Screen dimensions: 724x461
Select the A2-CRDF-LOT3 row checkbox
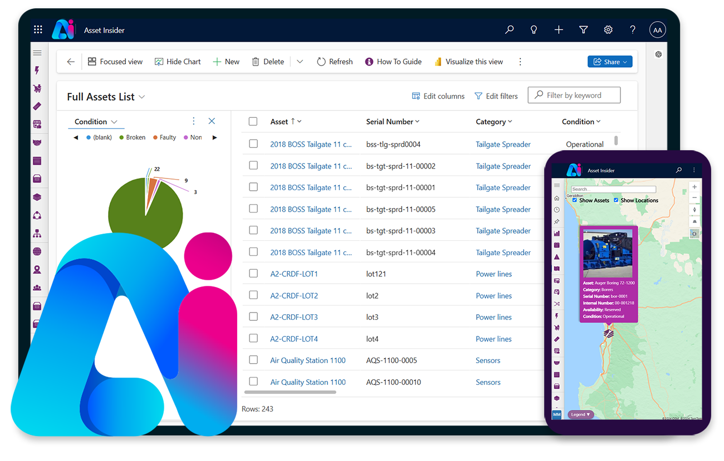tap(253, 316)
